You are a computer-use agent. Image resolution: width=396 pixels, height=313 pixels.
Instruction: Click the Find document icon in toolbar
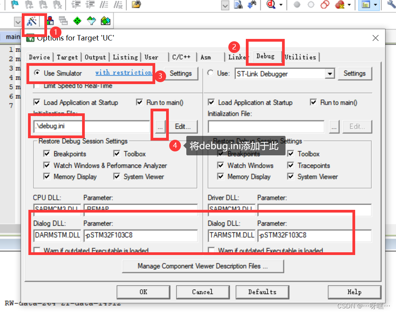238,5
